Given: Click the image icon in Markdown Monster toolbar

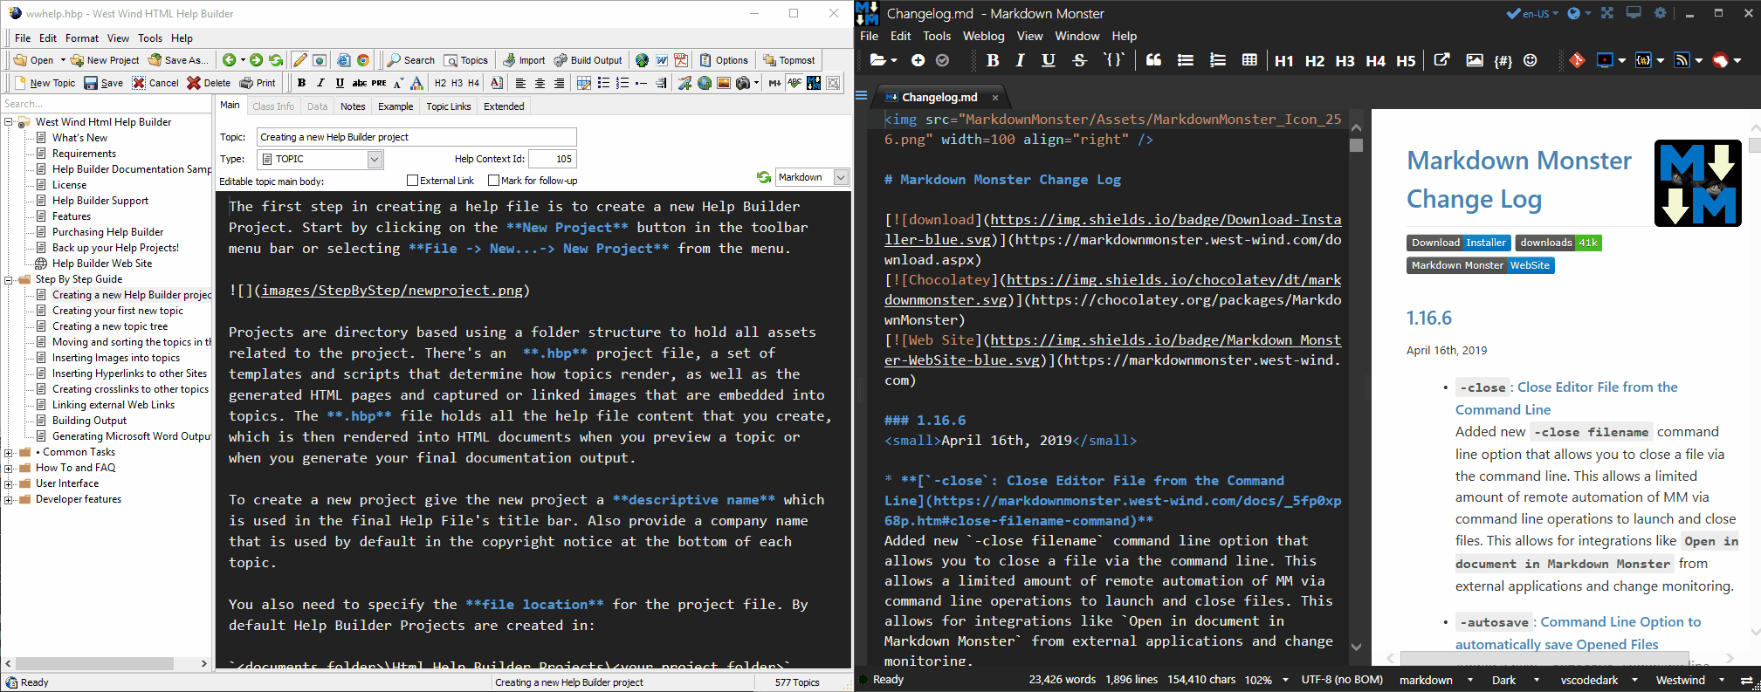Looking at the screenshot, I should pos(1475,60).
